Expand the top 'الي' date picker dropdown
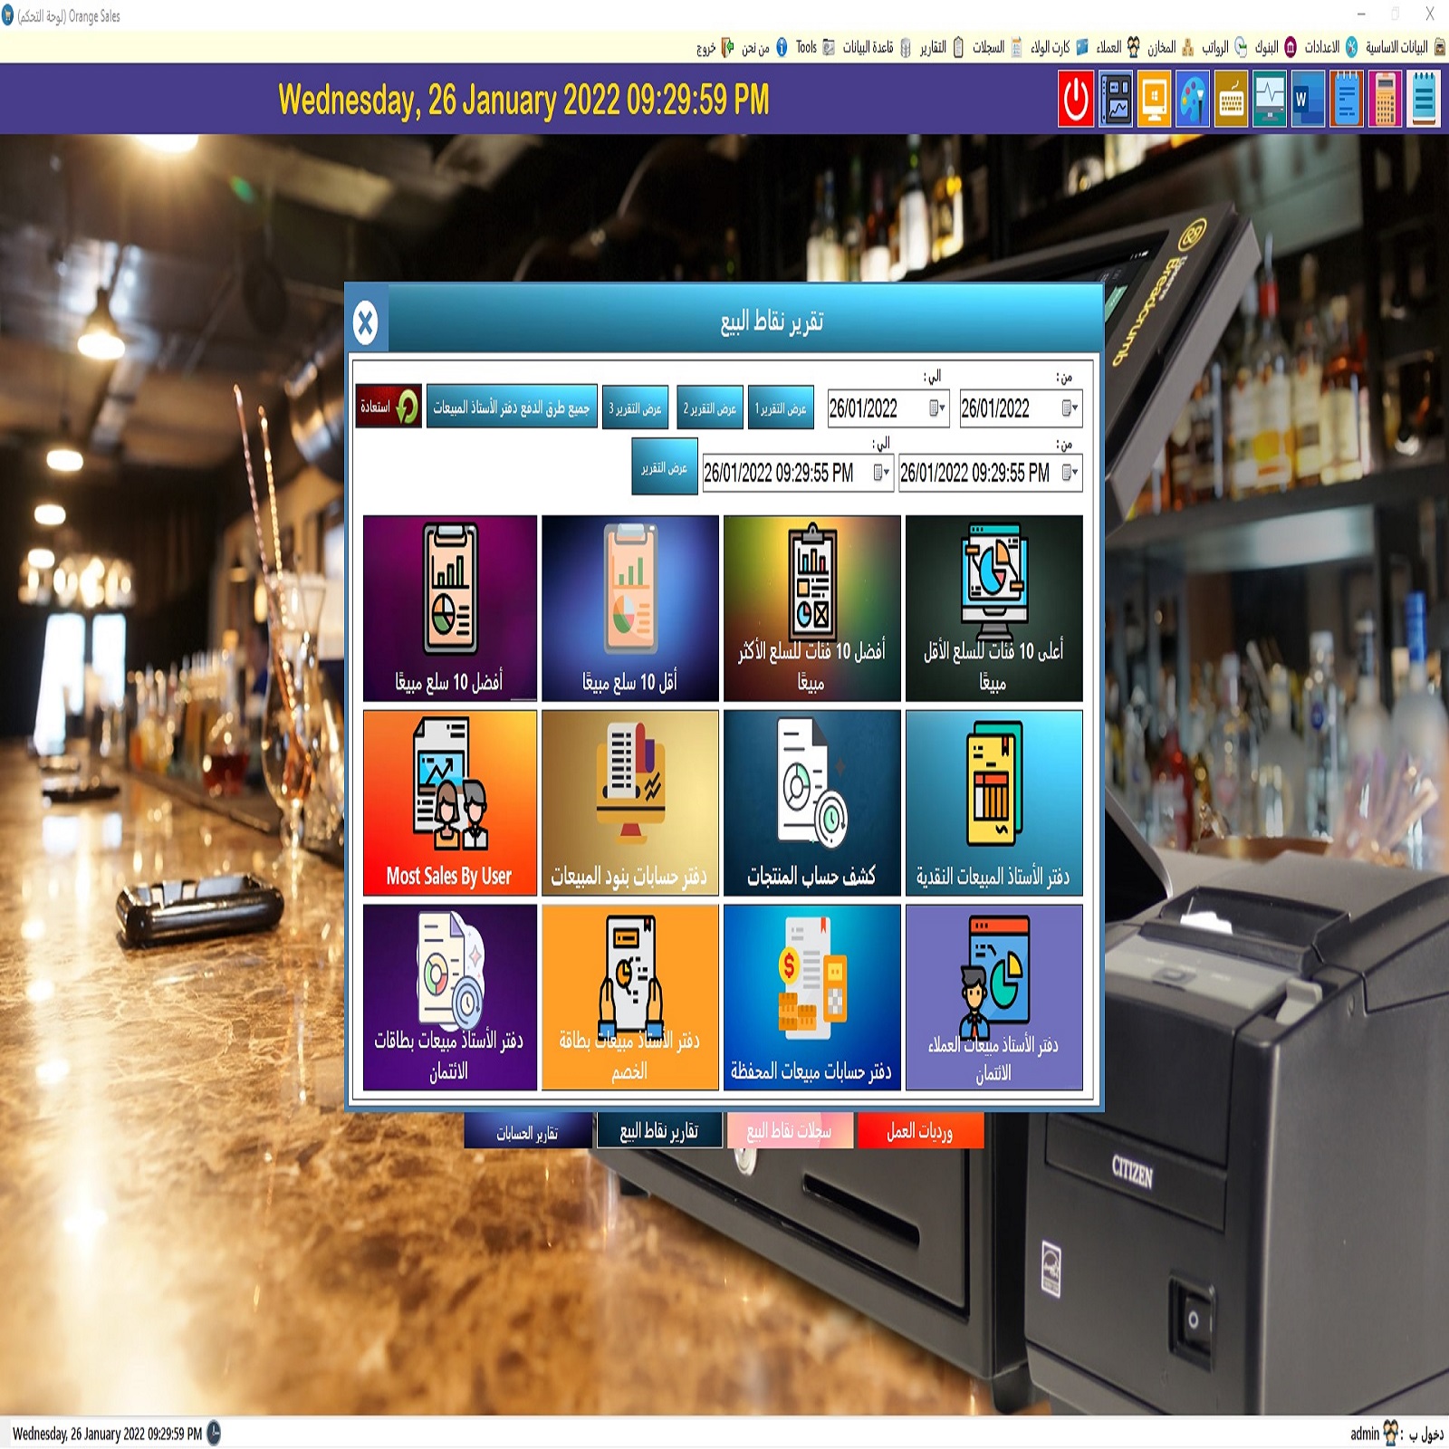This screenshot has height=1449, width=1449. (x=937, y=408)
